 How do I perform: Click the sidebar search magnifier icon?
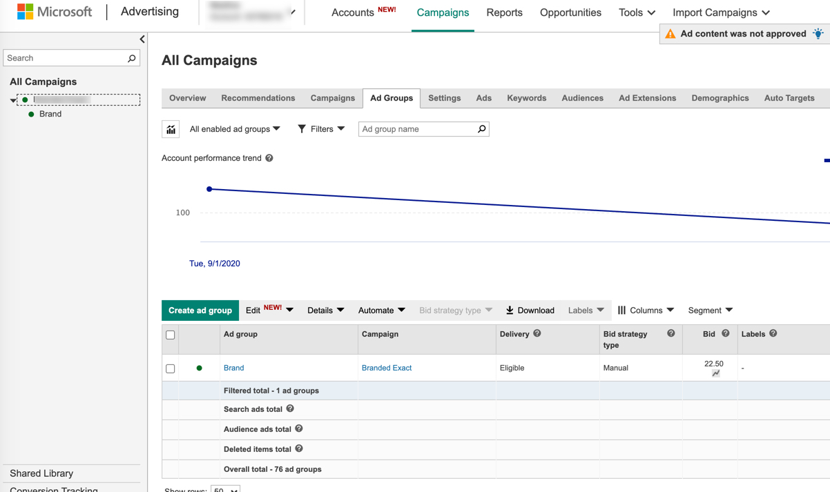[131, 58]
